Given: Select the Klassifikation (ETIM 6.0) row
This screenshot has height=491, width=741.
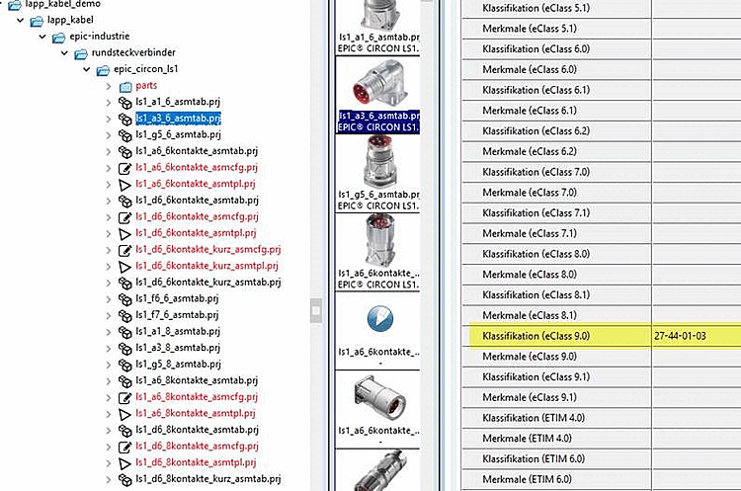Looking at the screenshot, I should [x=601, y=458].
